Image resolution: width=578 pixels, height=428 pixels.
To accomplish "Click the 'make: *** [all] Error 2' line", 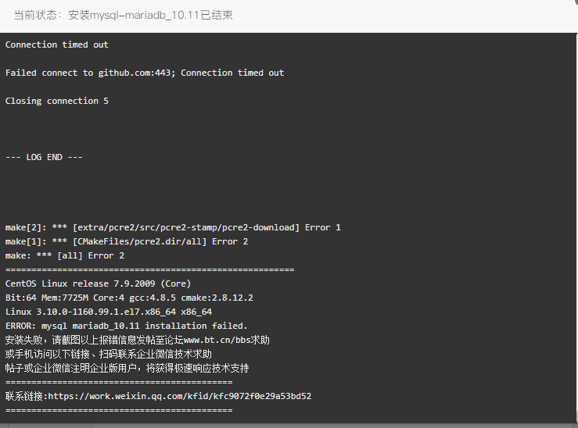I will tap(64, 255).
